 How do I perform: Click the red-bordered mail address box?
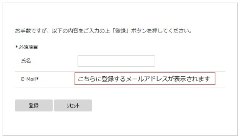coord(145,79)
